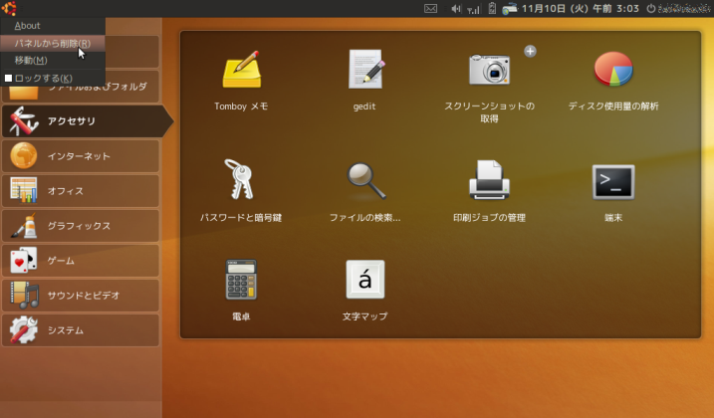714x418 pixels.
Task: Open the network signal indicator
Action: click(474, 9)
